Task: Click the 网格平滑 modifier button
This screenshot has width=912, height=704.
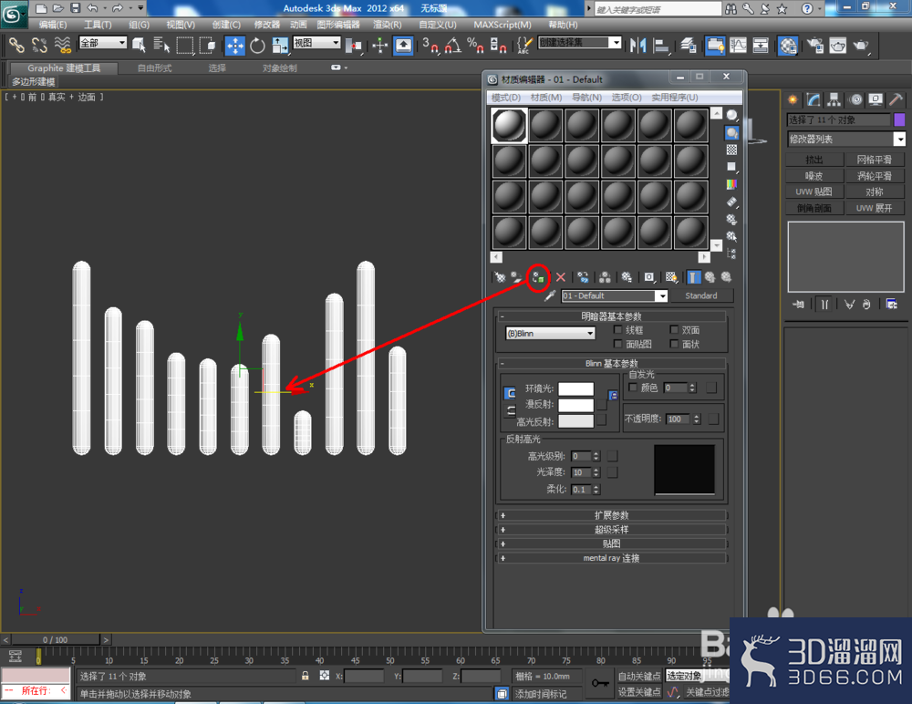Action: pyautogui.click(x=875, y=160)
